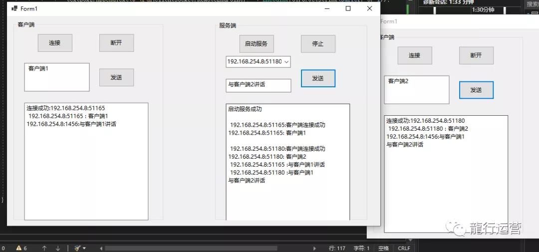Viewport: 539px width, 252px height.
Task: Click 断开 in the background Form1 window
Action: click(x=477, y=55)
